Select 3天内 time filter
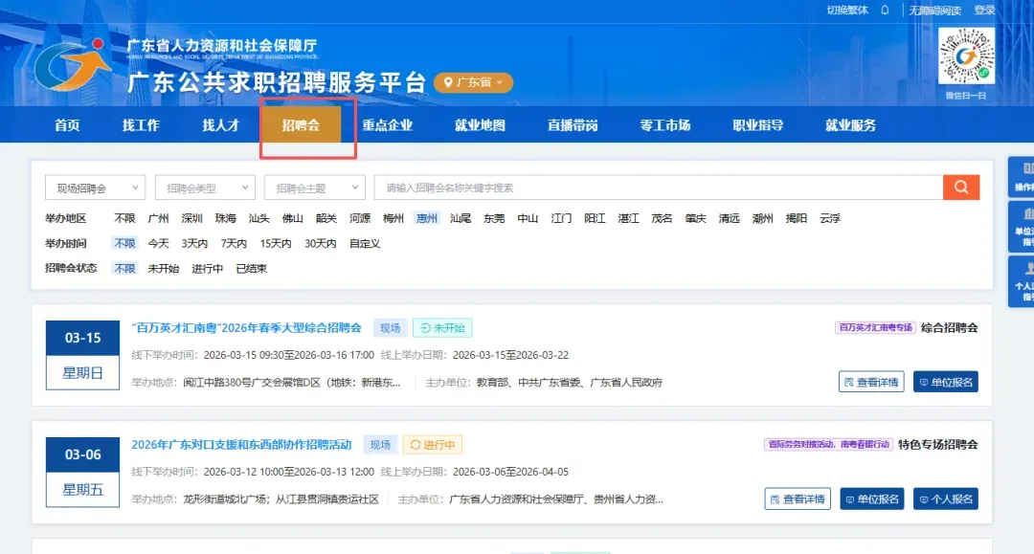This screenshot has width=1034, height=554. tap(194, 243)
